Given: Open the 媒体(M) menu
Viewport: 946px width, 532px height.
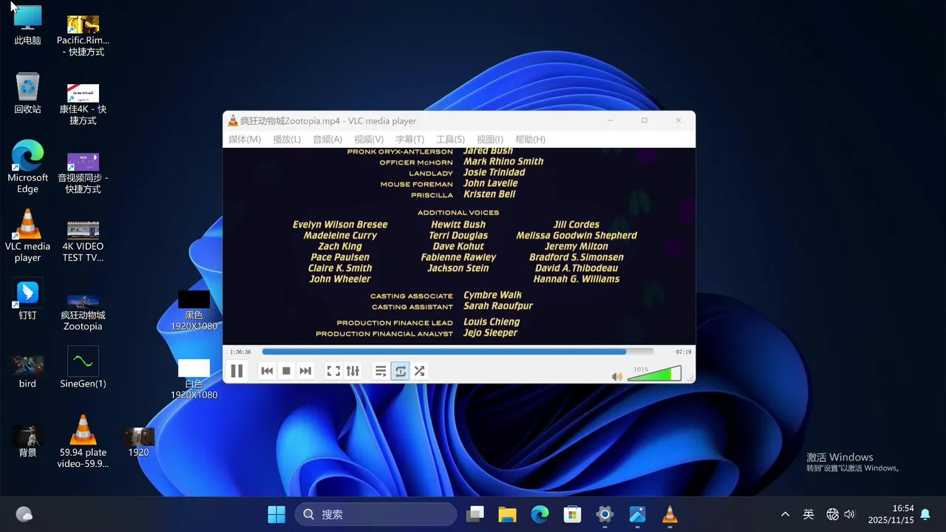Looking at the screenshot, I should point(245,139).
